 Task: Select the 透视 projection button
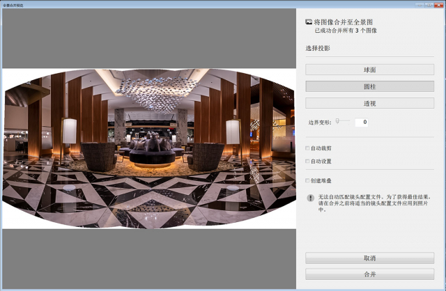[x=369, y=103]
